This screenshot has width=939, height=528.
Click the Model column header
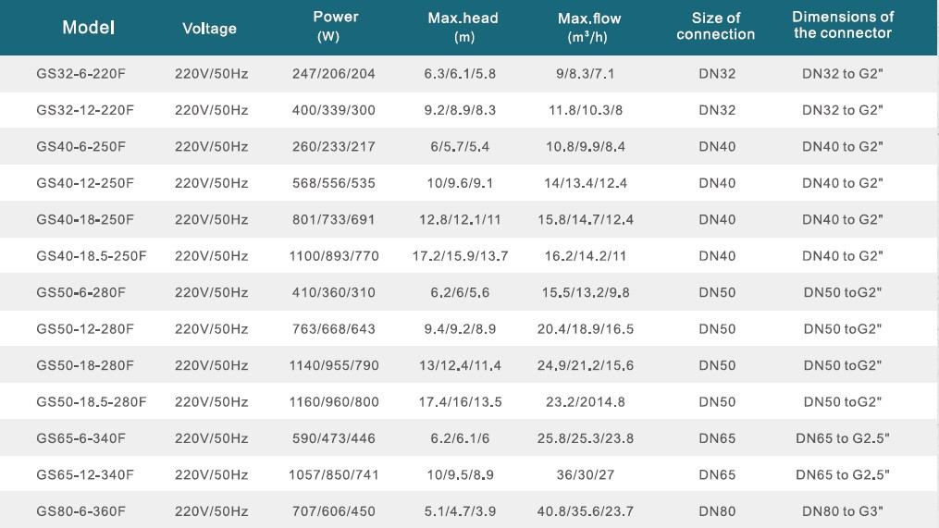[x=88, y=28]
